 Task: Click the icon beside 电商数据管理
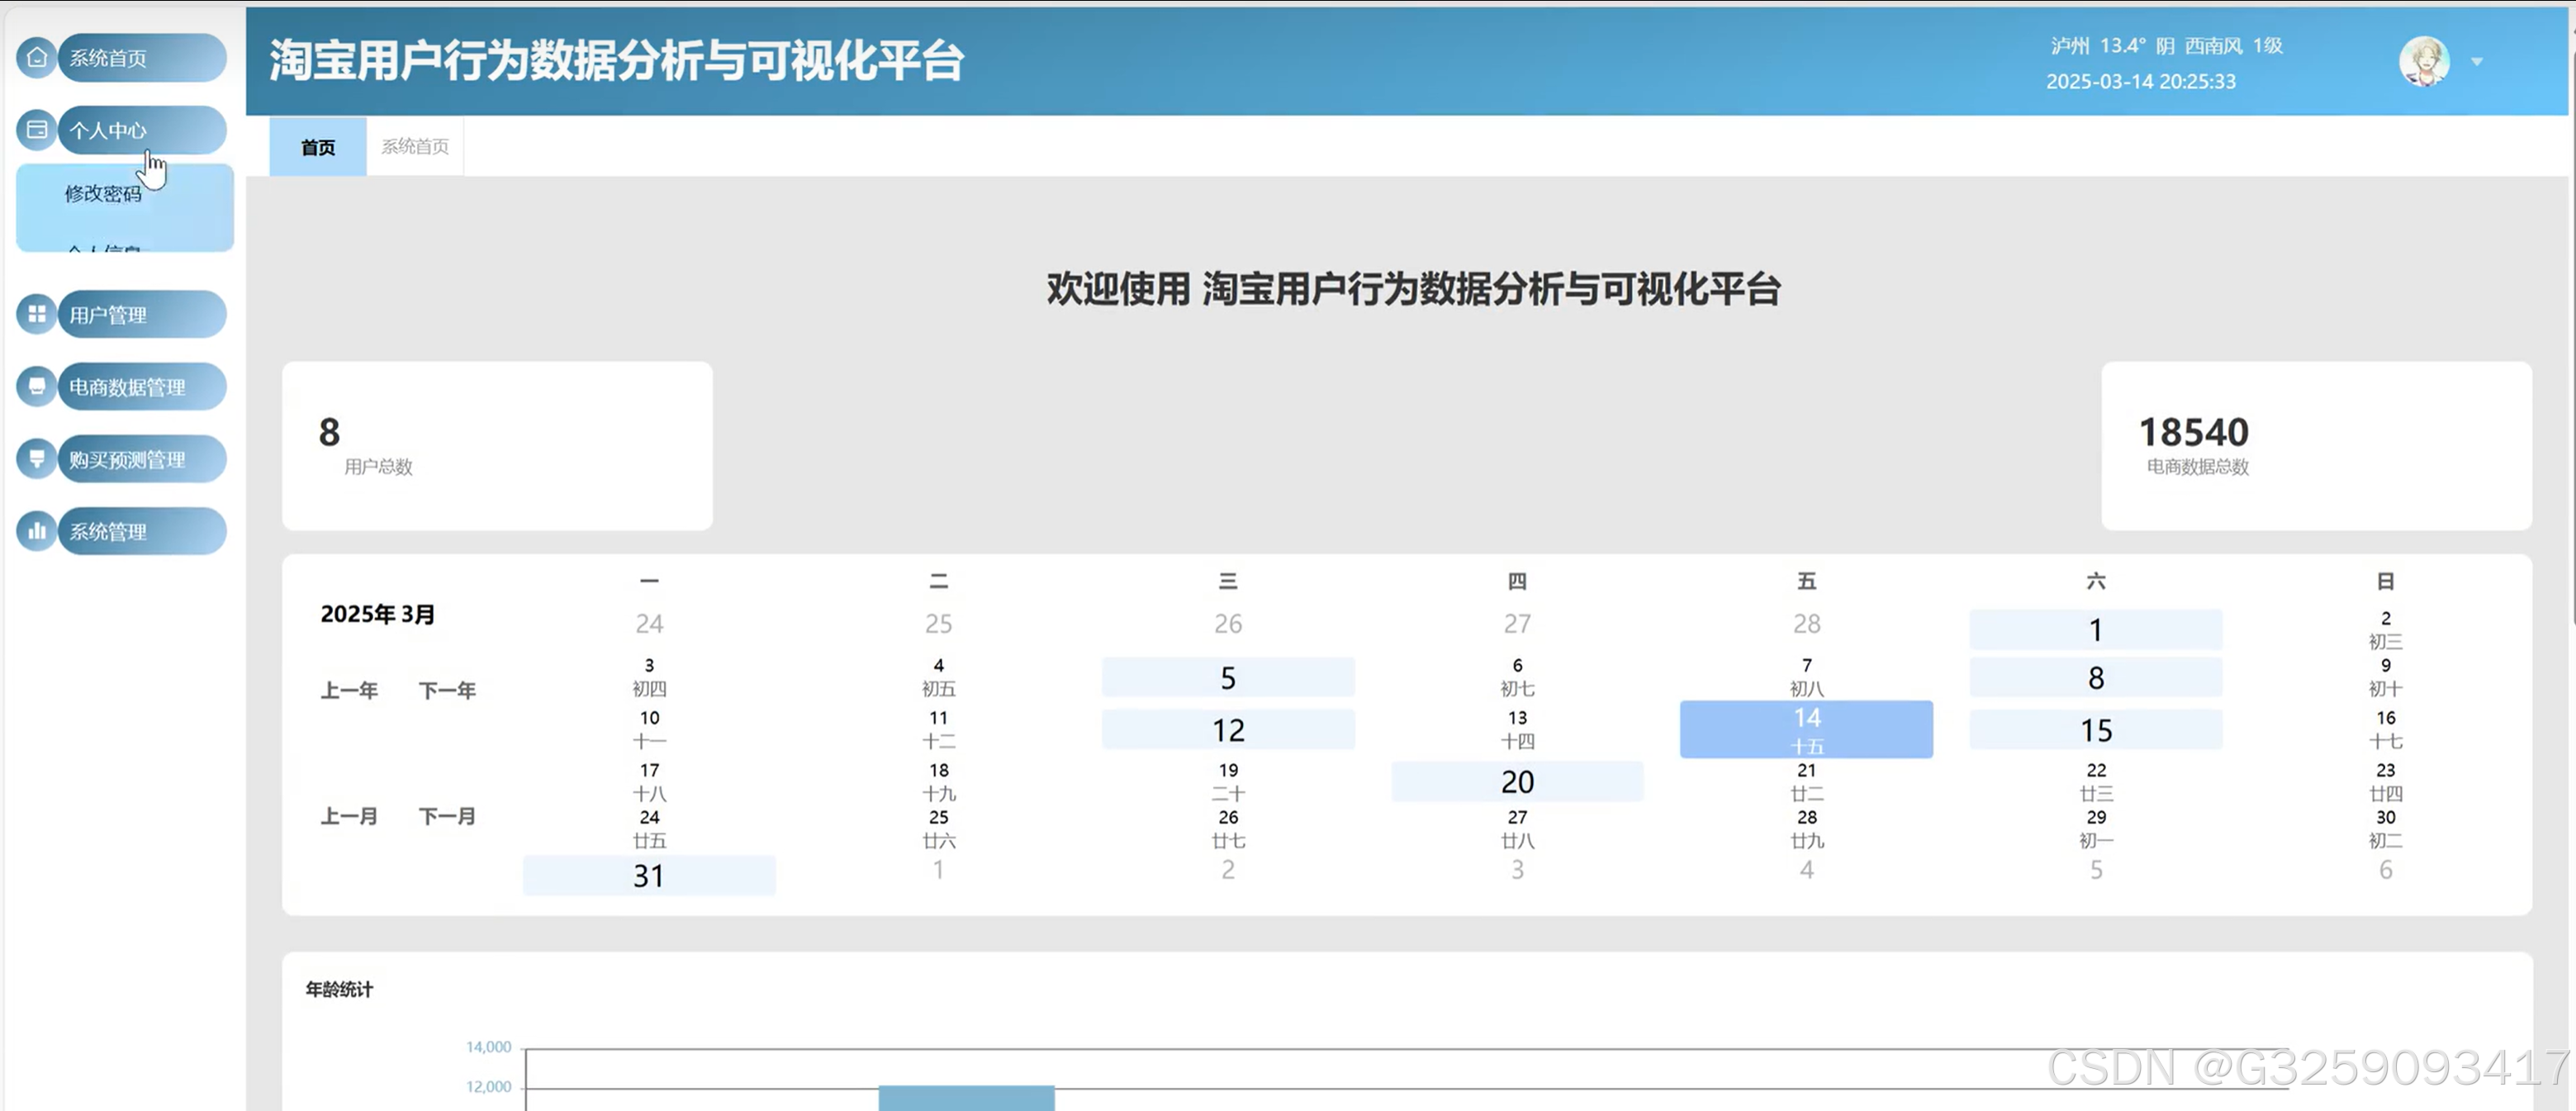(36, 386)
